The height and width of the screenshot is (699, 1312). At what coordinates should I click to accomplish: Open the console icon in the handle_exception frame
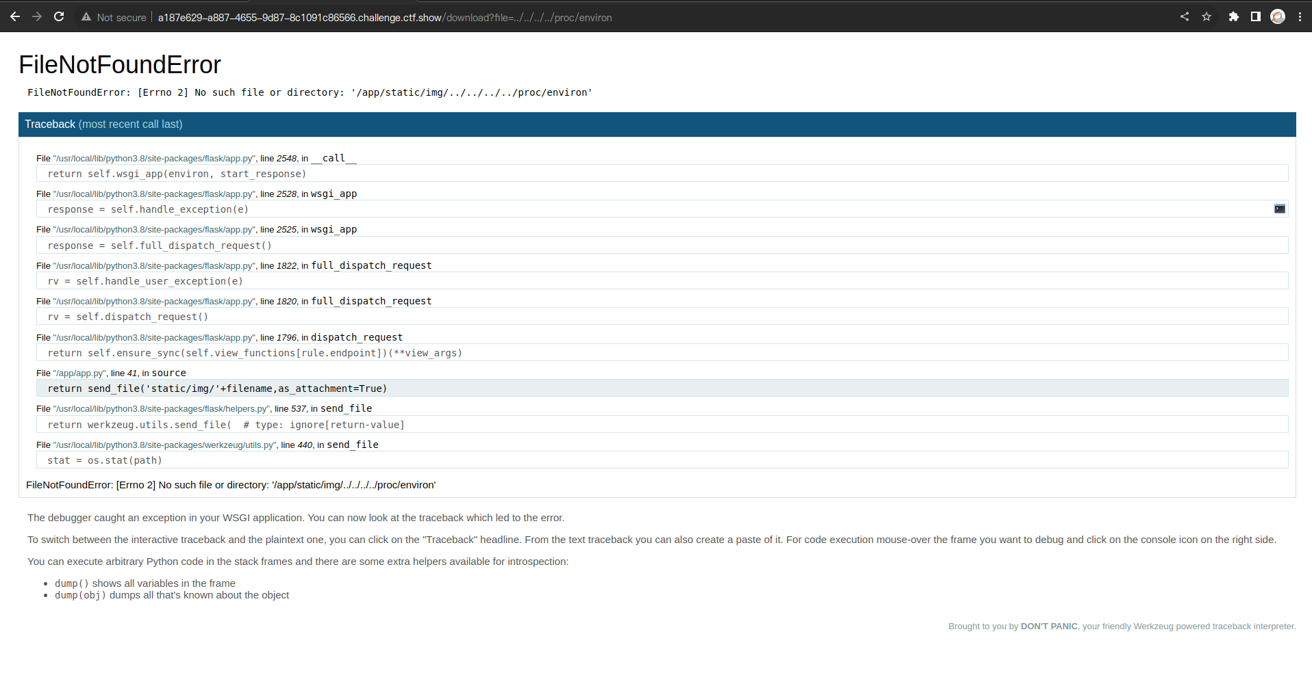coord(1279,209)
